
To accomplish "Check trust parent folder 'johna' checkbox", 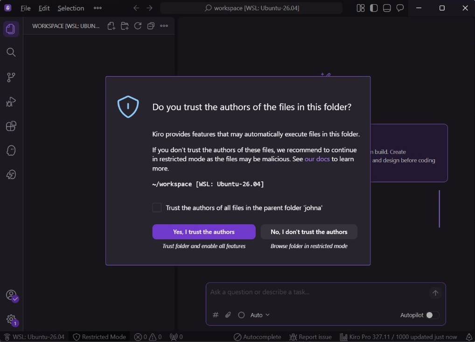I will point(157,207).
